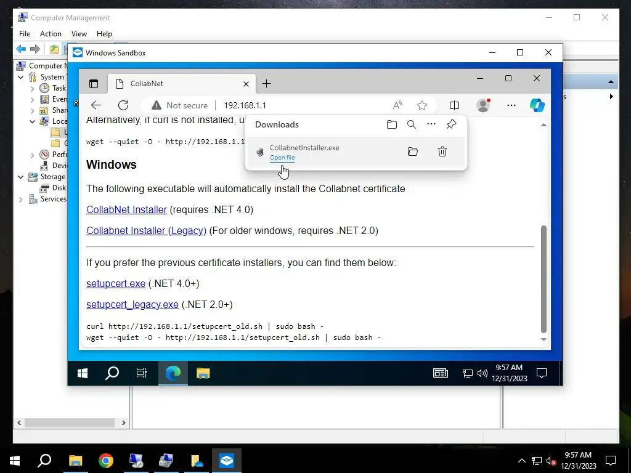Viewport: 631px width, 473px height.
Task: Expand Services and Applications node
Action: click(20, 199)
